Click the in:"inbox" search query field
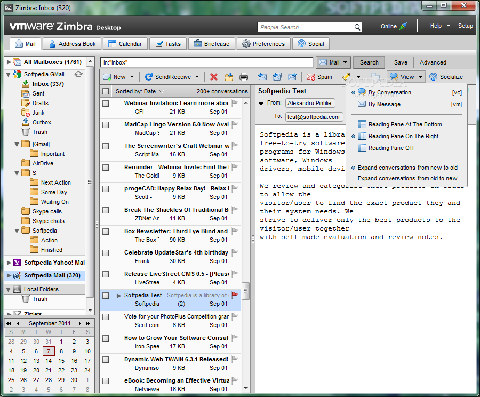480x397 pixels. (206, 62)
